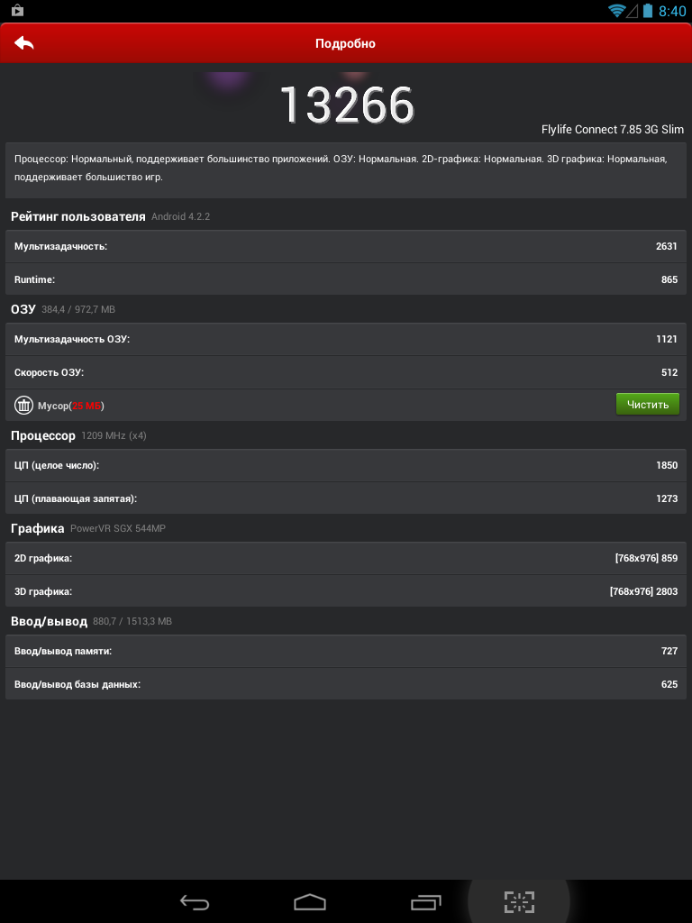Viewport: 692px width, 923px height.
Task: Tap the battery icon in the status bar
Action: (x=648, y=10)
